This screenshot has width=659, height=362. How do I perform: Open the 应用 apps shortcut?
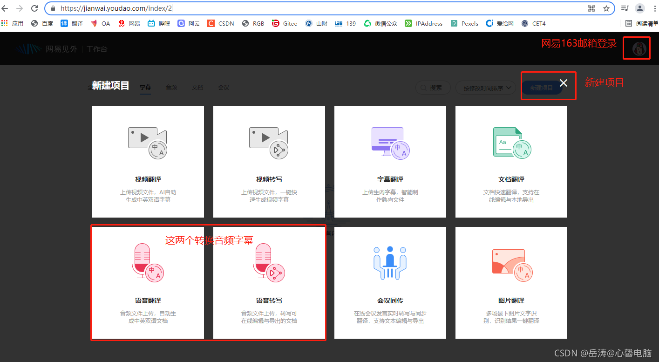pyautogui.click(x=13, y=23)
